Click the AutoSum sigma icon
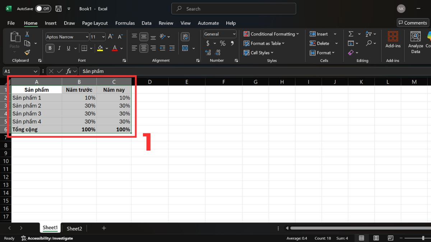This screenshot has width=431, height=242. point(351,34)
